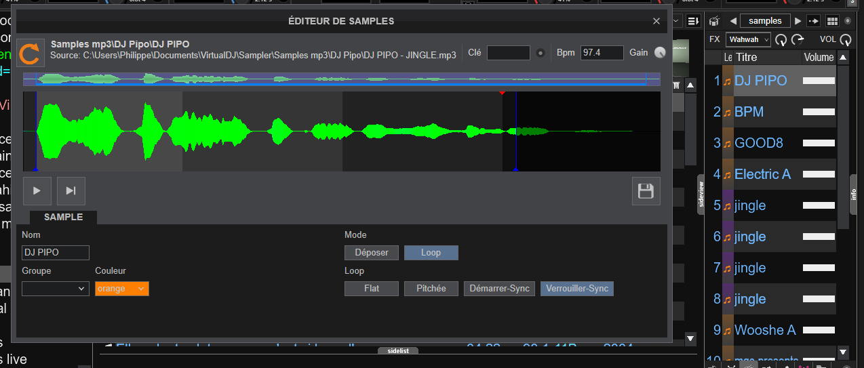
Task: Click the play-to-end skip button in editor
Action: 71,190
